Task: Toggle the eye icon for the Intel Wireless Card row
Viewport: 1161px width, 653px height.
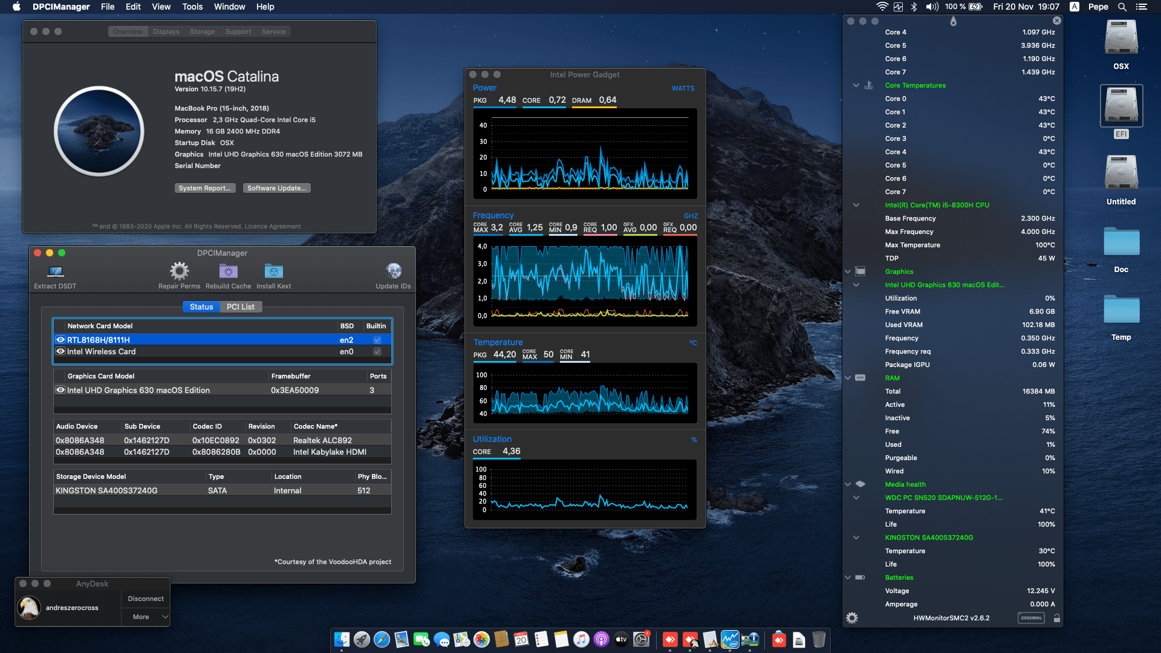Action: 60,351
